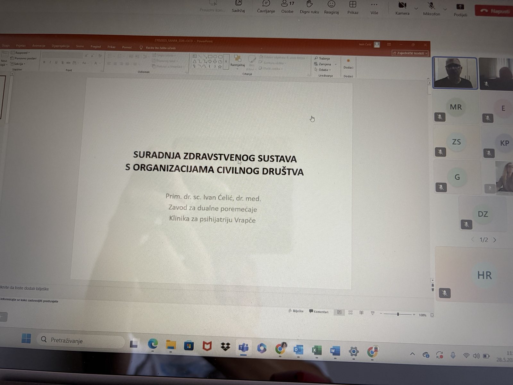Start slideshow from the status bar

[373, 313]
